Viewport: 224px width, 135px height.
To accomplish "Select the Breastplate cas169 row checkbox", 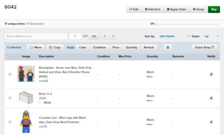I will click(10, 74).
